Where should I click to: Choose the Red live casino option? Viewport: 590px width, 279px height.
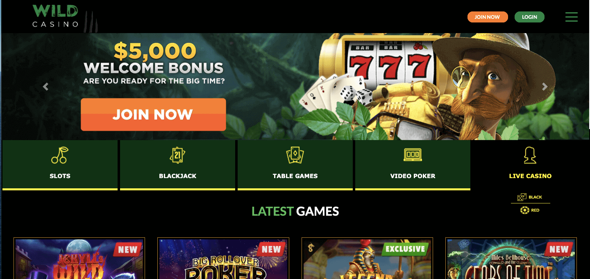[x=530, y=210]
